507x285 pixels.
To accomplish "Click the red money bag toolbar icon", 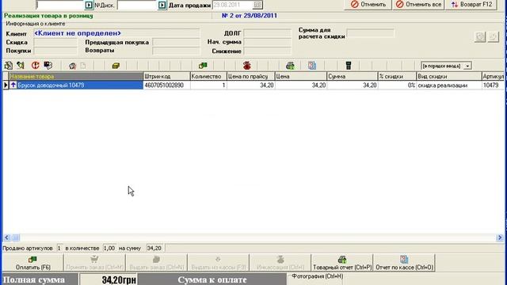I will 247,66.
